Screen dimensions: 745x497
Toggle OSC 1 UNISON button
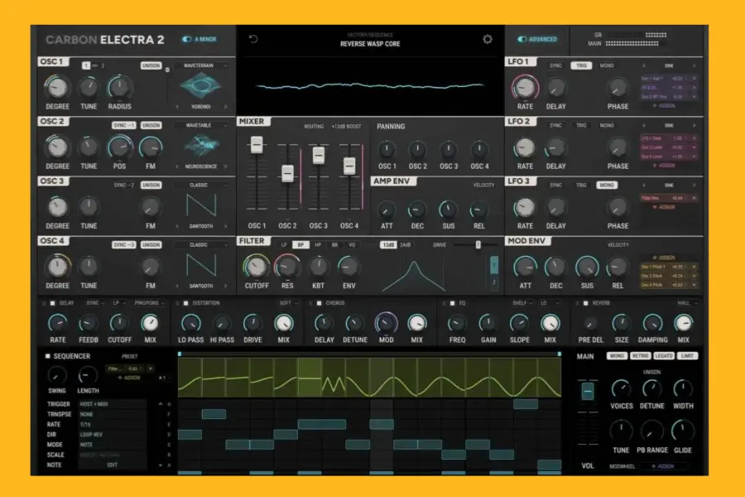click(x=151, y=65)
